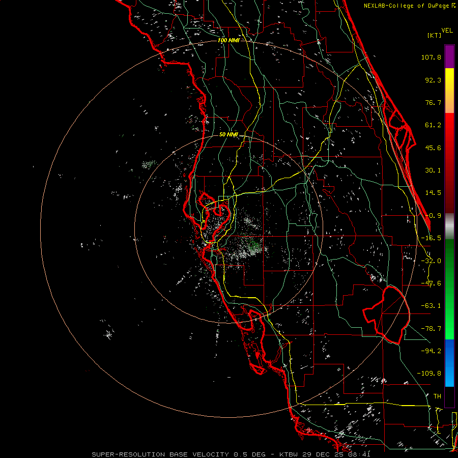Select the 76.7 velocity scale value
The image size is (458, 458).
(433, 102)
